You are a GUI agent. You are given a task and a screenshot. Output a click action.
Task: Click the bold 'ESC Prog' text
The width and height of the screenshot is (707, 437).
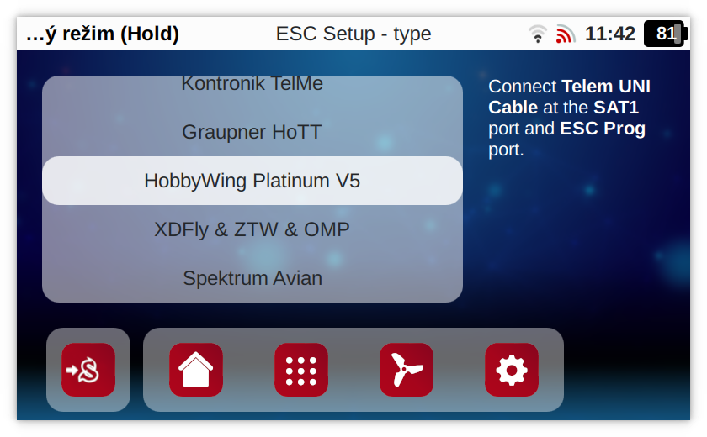pyautogui.click(x=603, y=129)
